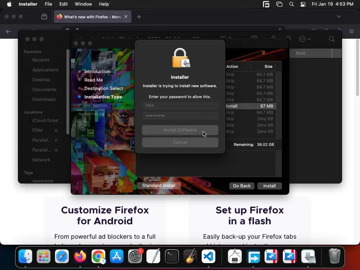
Task: Open a new Firefox tab
Action: [x=139, y=17]
